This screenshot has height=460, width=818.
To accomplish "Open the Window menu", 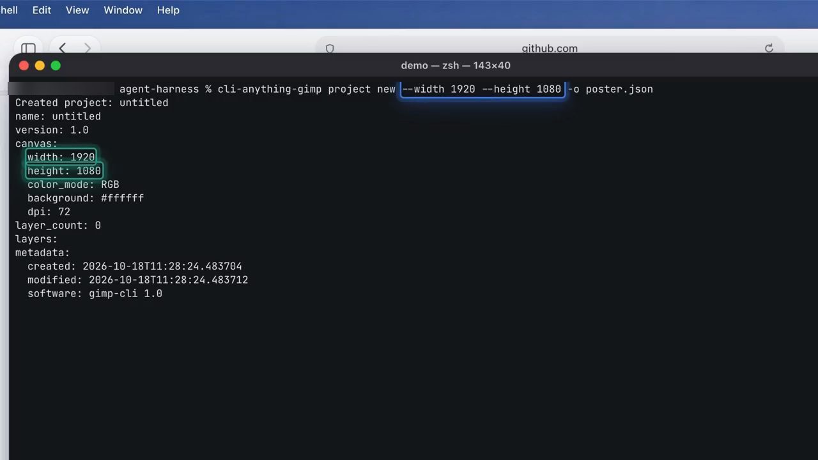I will click(123, 10).
